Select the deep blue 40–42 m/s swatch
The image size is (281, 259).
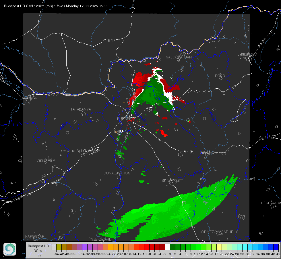coord(276,247)
